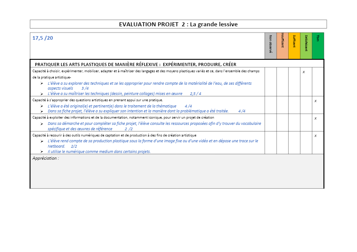357x252 pixels.
Task: Click the bullet arrow before "Dans sa fiche projet"
Action: tap(42, 112)
